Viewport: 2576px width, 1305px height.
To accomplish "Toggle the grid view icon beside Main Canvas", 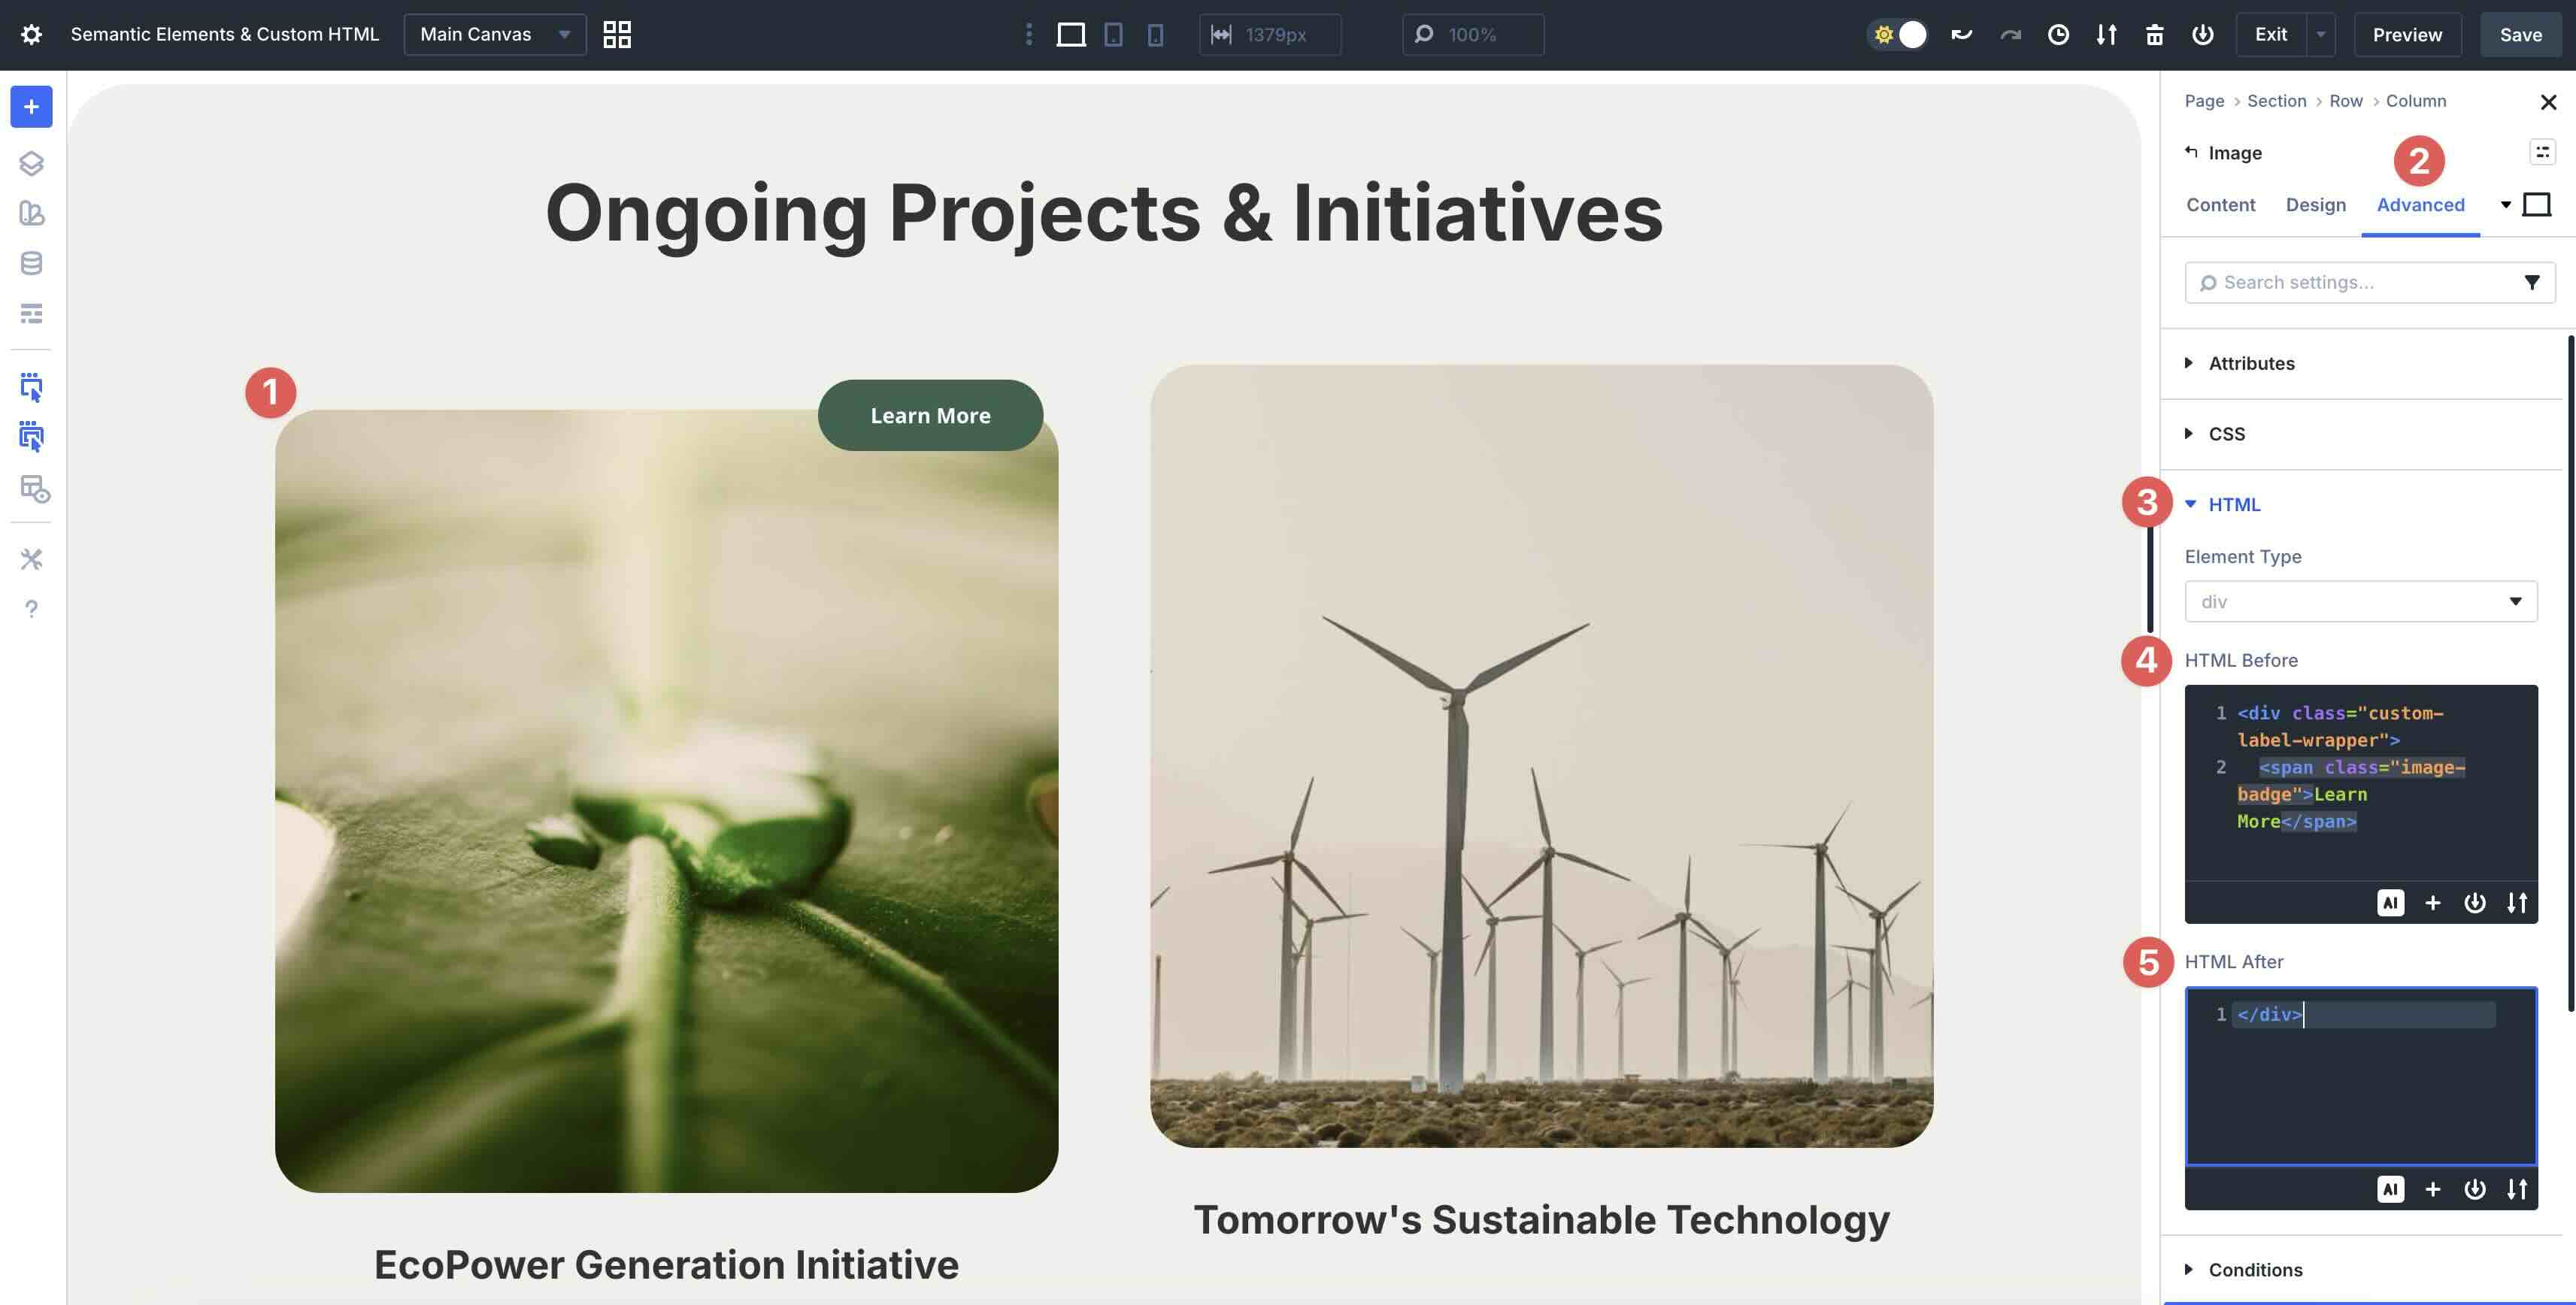I will pos(617,35).
